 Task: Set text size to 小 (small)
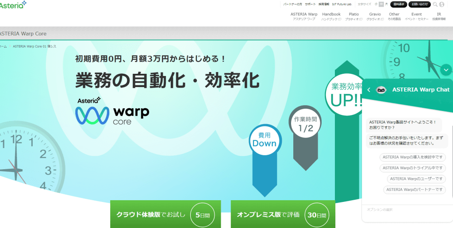tap(376, 4)
